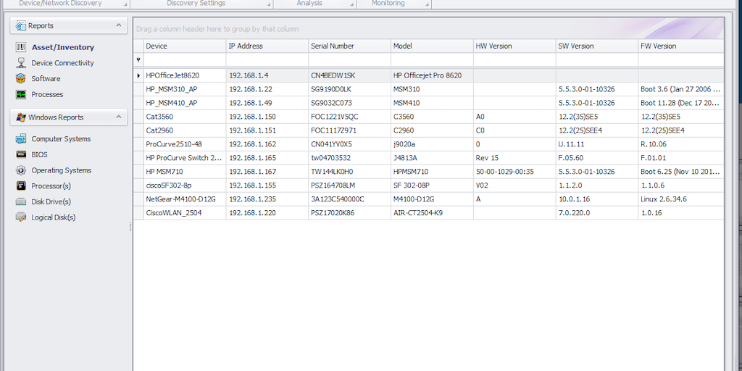The width and height of the screenshot is (742, 371).
Task: Open Device Connectivity report
Action: point(62,63)
